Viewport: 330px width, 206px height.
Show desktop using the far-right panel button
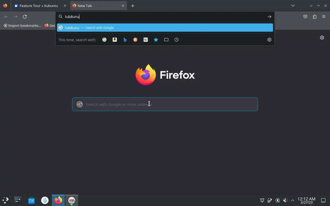[323, 200]
